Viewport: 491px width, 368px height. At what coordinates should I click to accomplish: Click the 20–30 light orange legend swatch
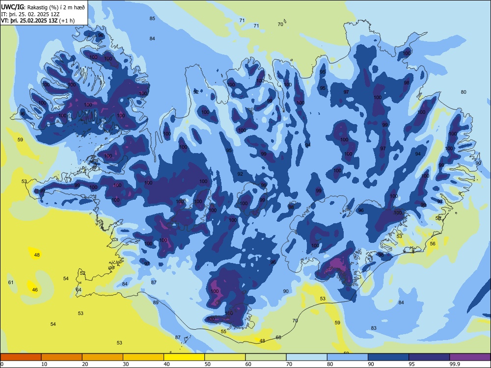click(x=103, y=357)
